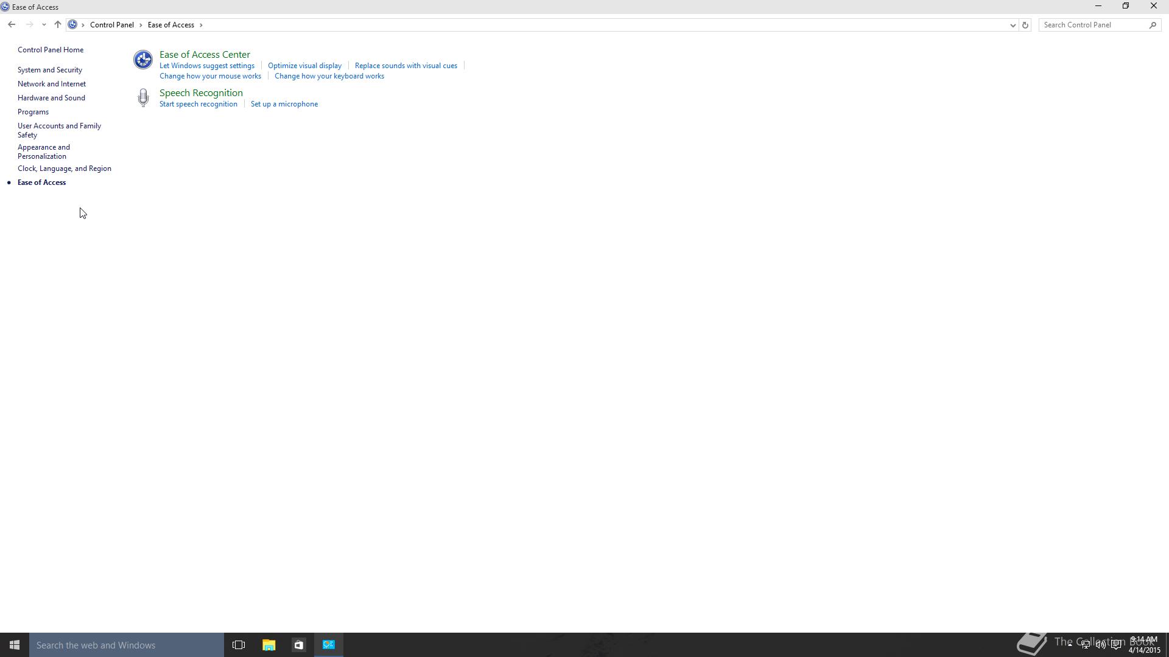The width and height of the screenshot is (1169, 657).
Task: Click the search magnifier icon
Action: pyautogui.click(x=1153, y=25)
